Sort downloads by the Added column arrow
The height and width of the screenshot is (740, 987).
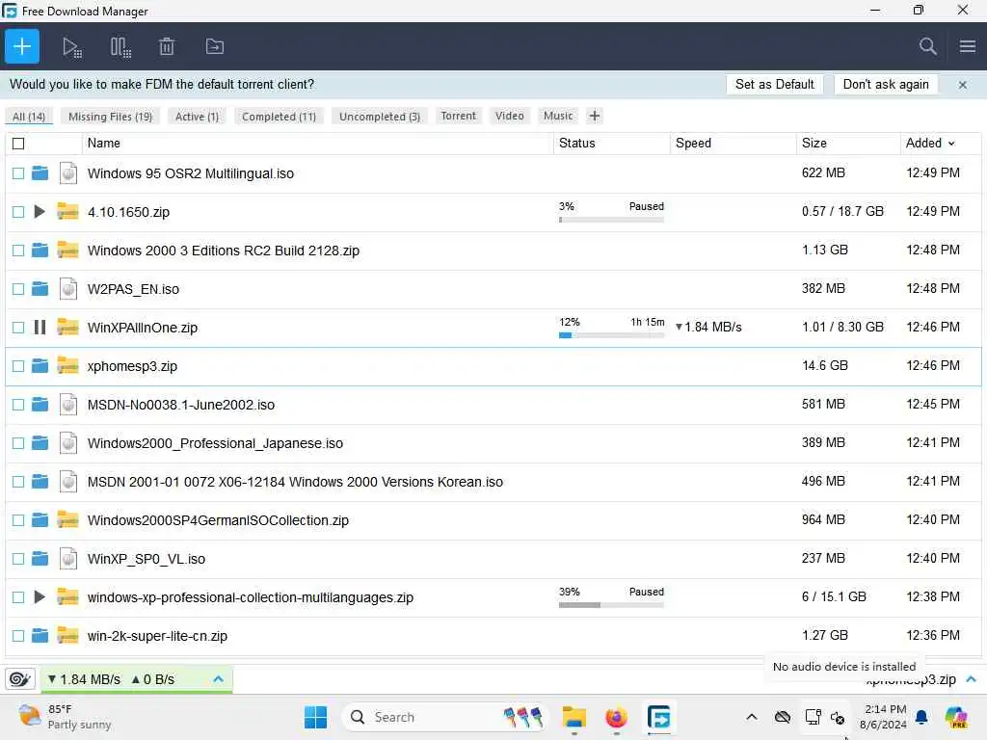click(951, 144)
